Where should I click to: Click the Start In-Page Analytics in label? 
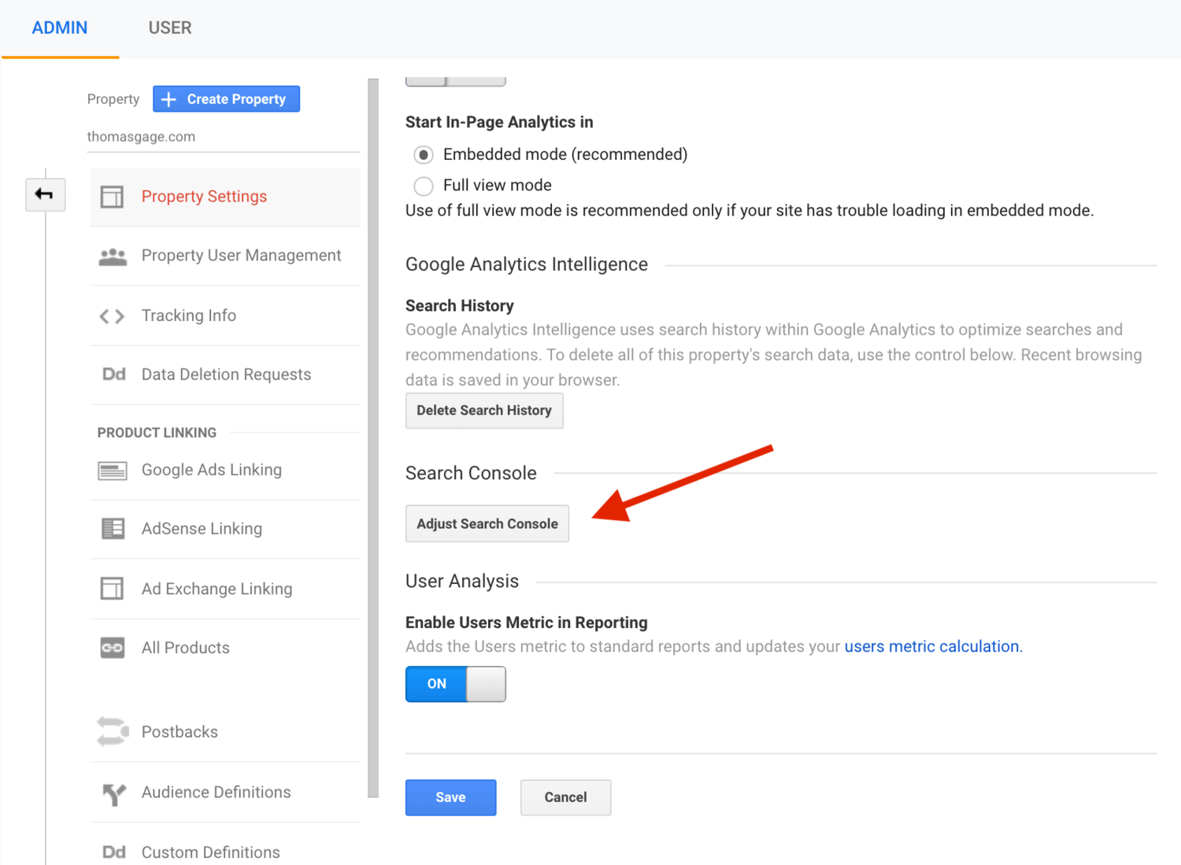tap(499, 122)
